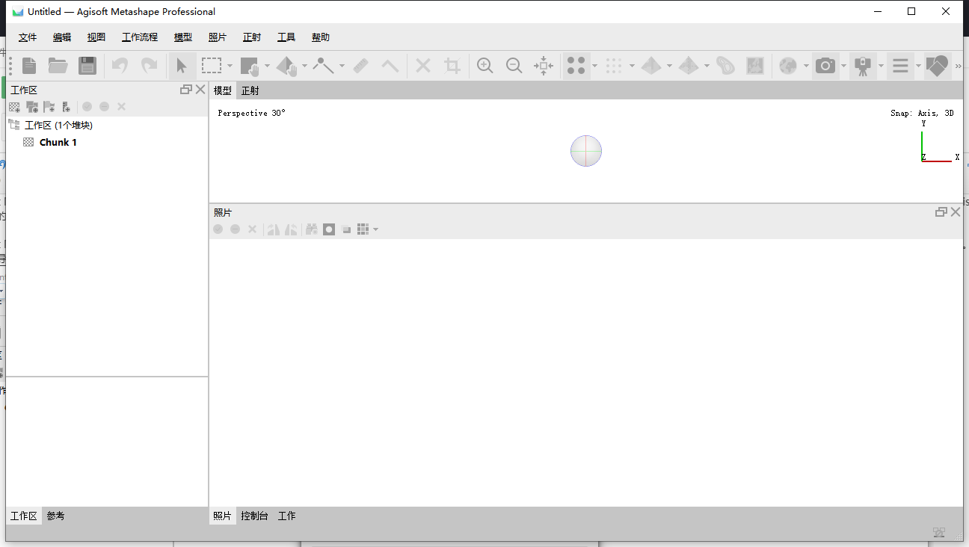969x547 pixels.
Task: Click the Delete Selection X icon
Action: click(423, 66)
